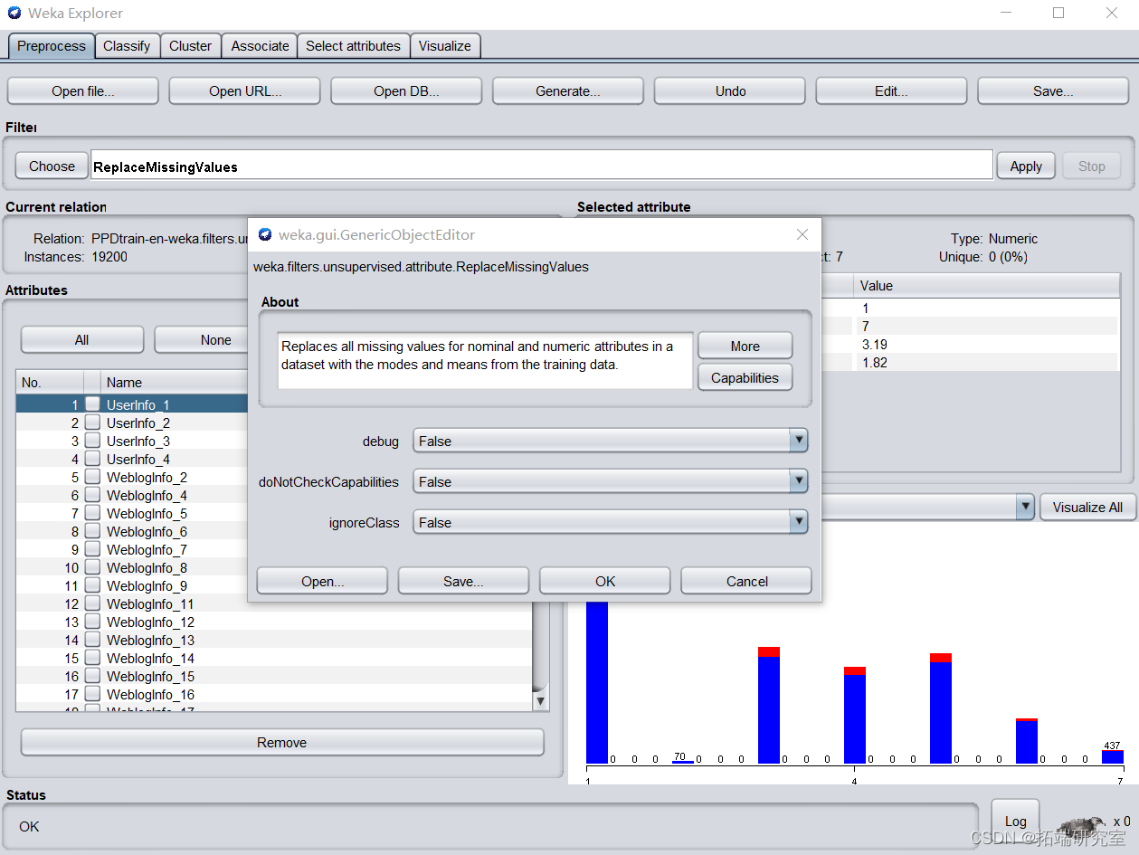
Task: Click the histogram bar labeled 437
Action: (x=1112, y=756)
